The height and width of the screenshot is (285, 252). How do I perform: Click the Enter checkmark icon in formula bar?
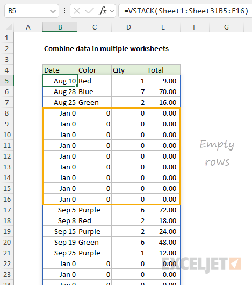[x=90, y=11]
